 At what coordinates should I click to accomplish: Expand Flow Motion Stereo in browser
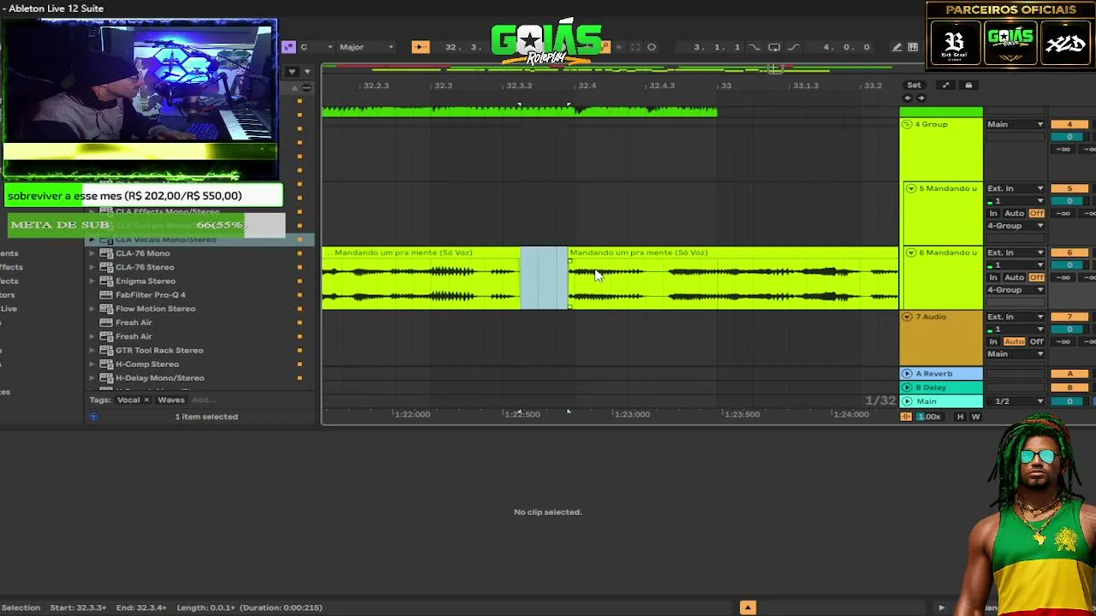(92, 309)
